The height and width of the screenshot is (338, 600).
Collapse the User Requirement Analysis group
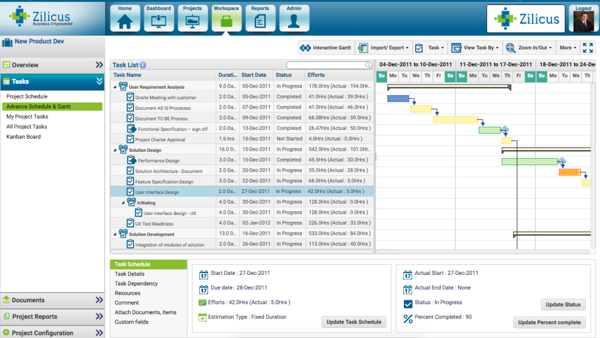[115, 87]
